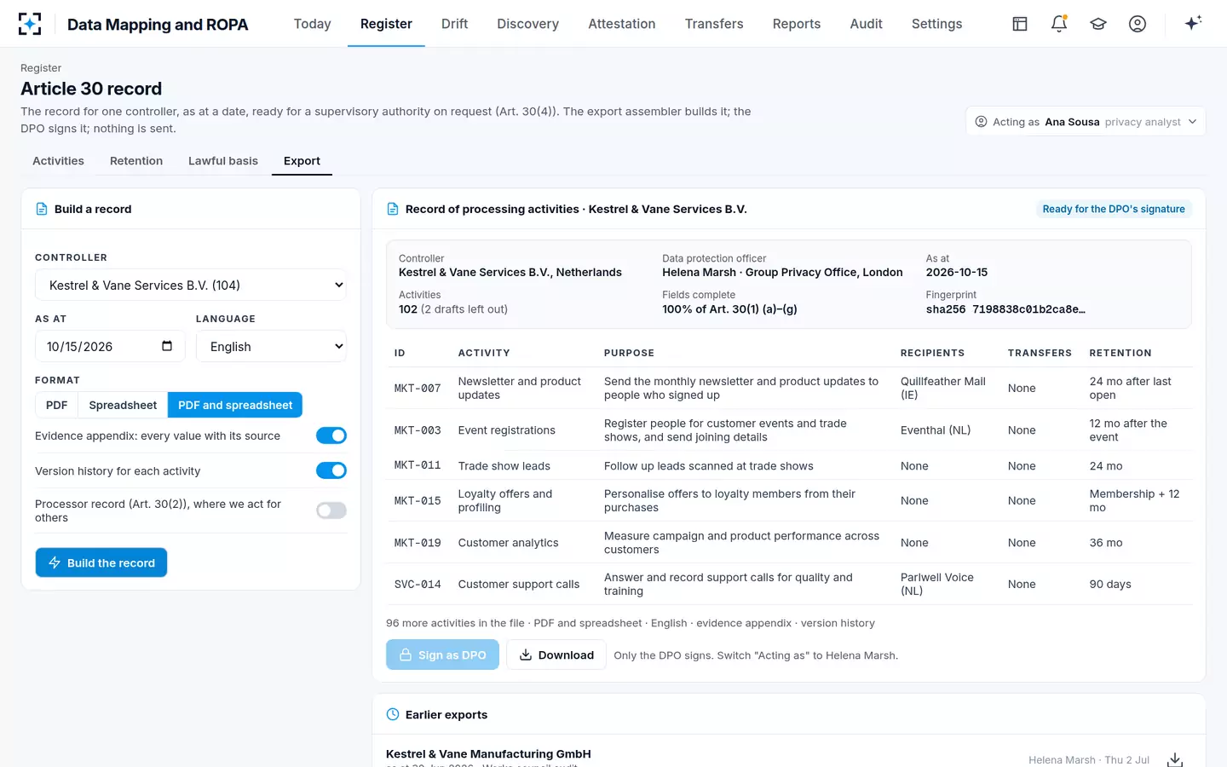Download the Kestrel & Vane Manufacturing GmbH export
The height and width of the screenshot is (767, 1227).
[1175, 759]
